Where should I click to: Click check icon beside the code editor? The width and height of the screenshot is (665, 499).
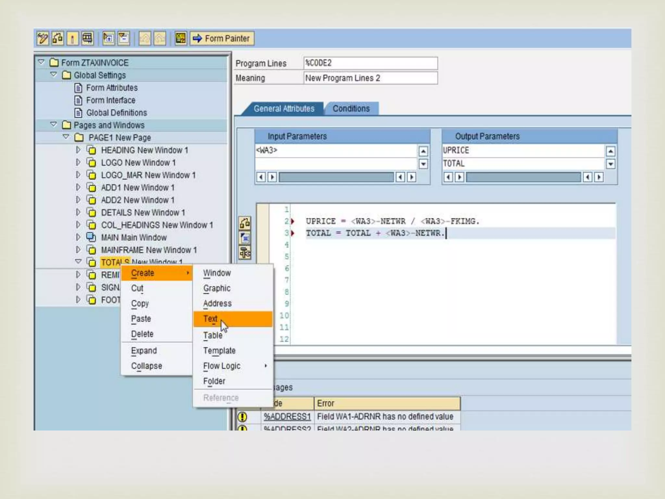coord(245,224)
